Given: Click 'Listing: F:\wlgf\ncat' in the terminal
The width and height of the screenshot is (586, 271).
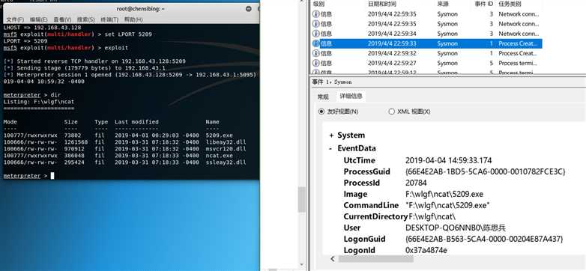Looking at the screenshot, I should pyautogui.click(x=38, y=102).
